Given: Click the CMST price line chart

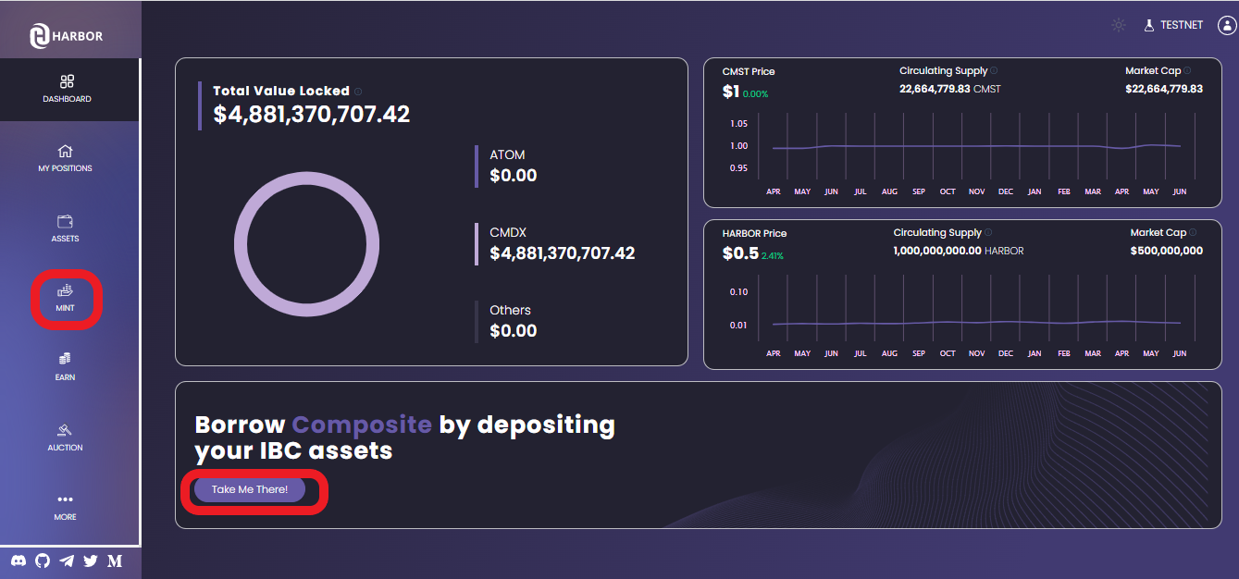Looking at the screenshot, I should click(x=976, y=146).
